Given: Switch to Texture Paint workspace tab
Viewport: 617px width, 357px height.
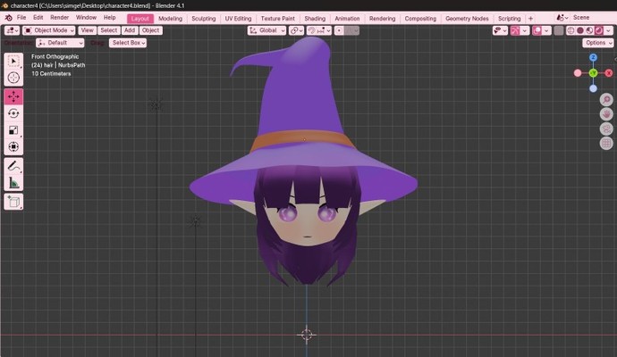Looking at the screenshot, I should point(278,19).
